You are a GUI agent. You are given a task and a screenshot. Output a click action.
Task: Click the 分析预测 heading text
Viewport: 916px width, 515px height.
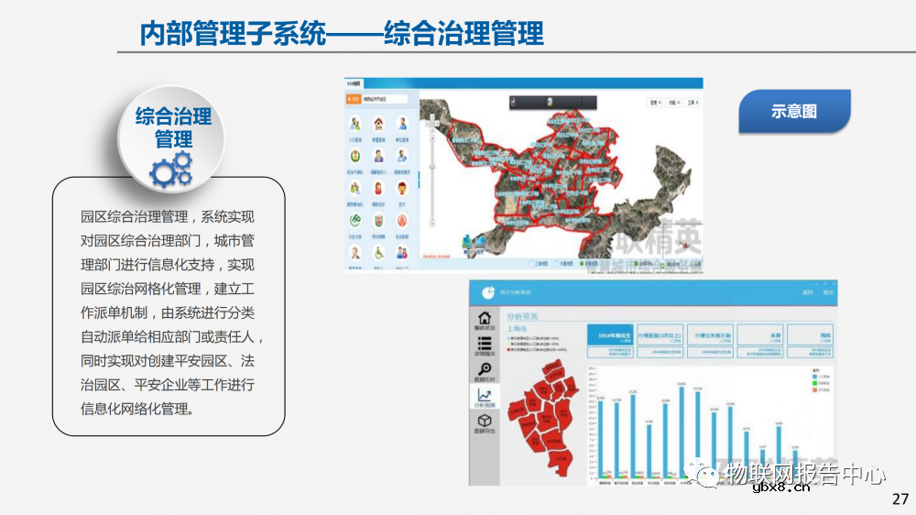point(522,316)
